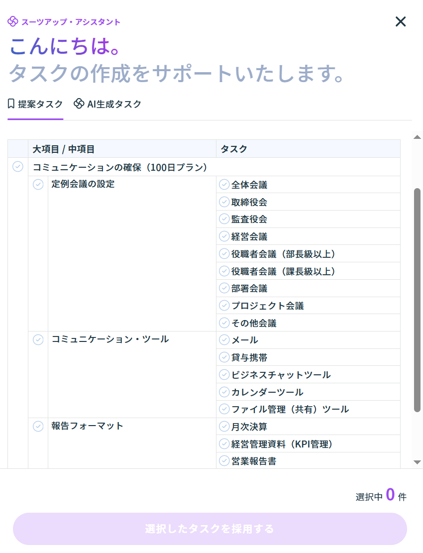Check the 経営会議 task icon
The width and height of the screenshot is (423, 553).
[224, 236]
